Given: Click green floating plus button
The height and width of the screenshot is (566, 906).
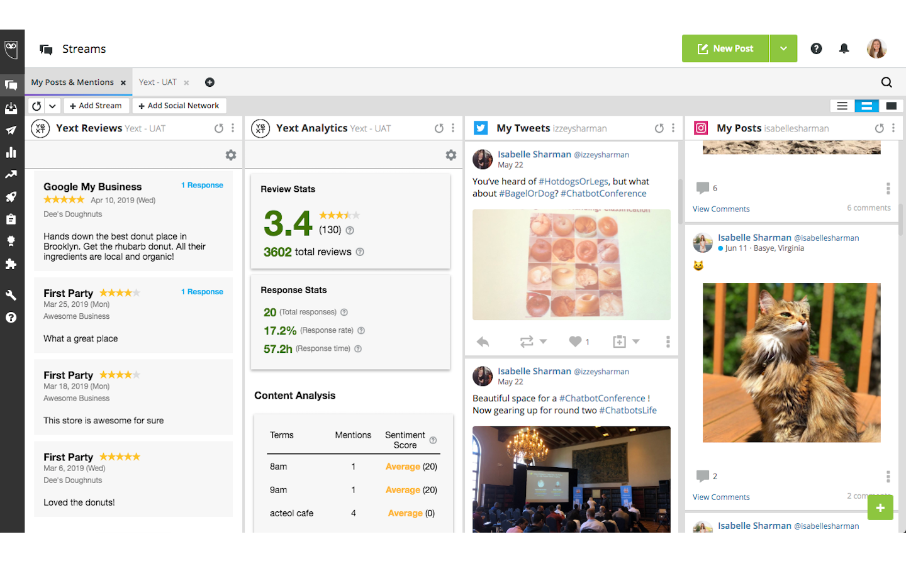Looking at the screenshot, I should [880, 508].
